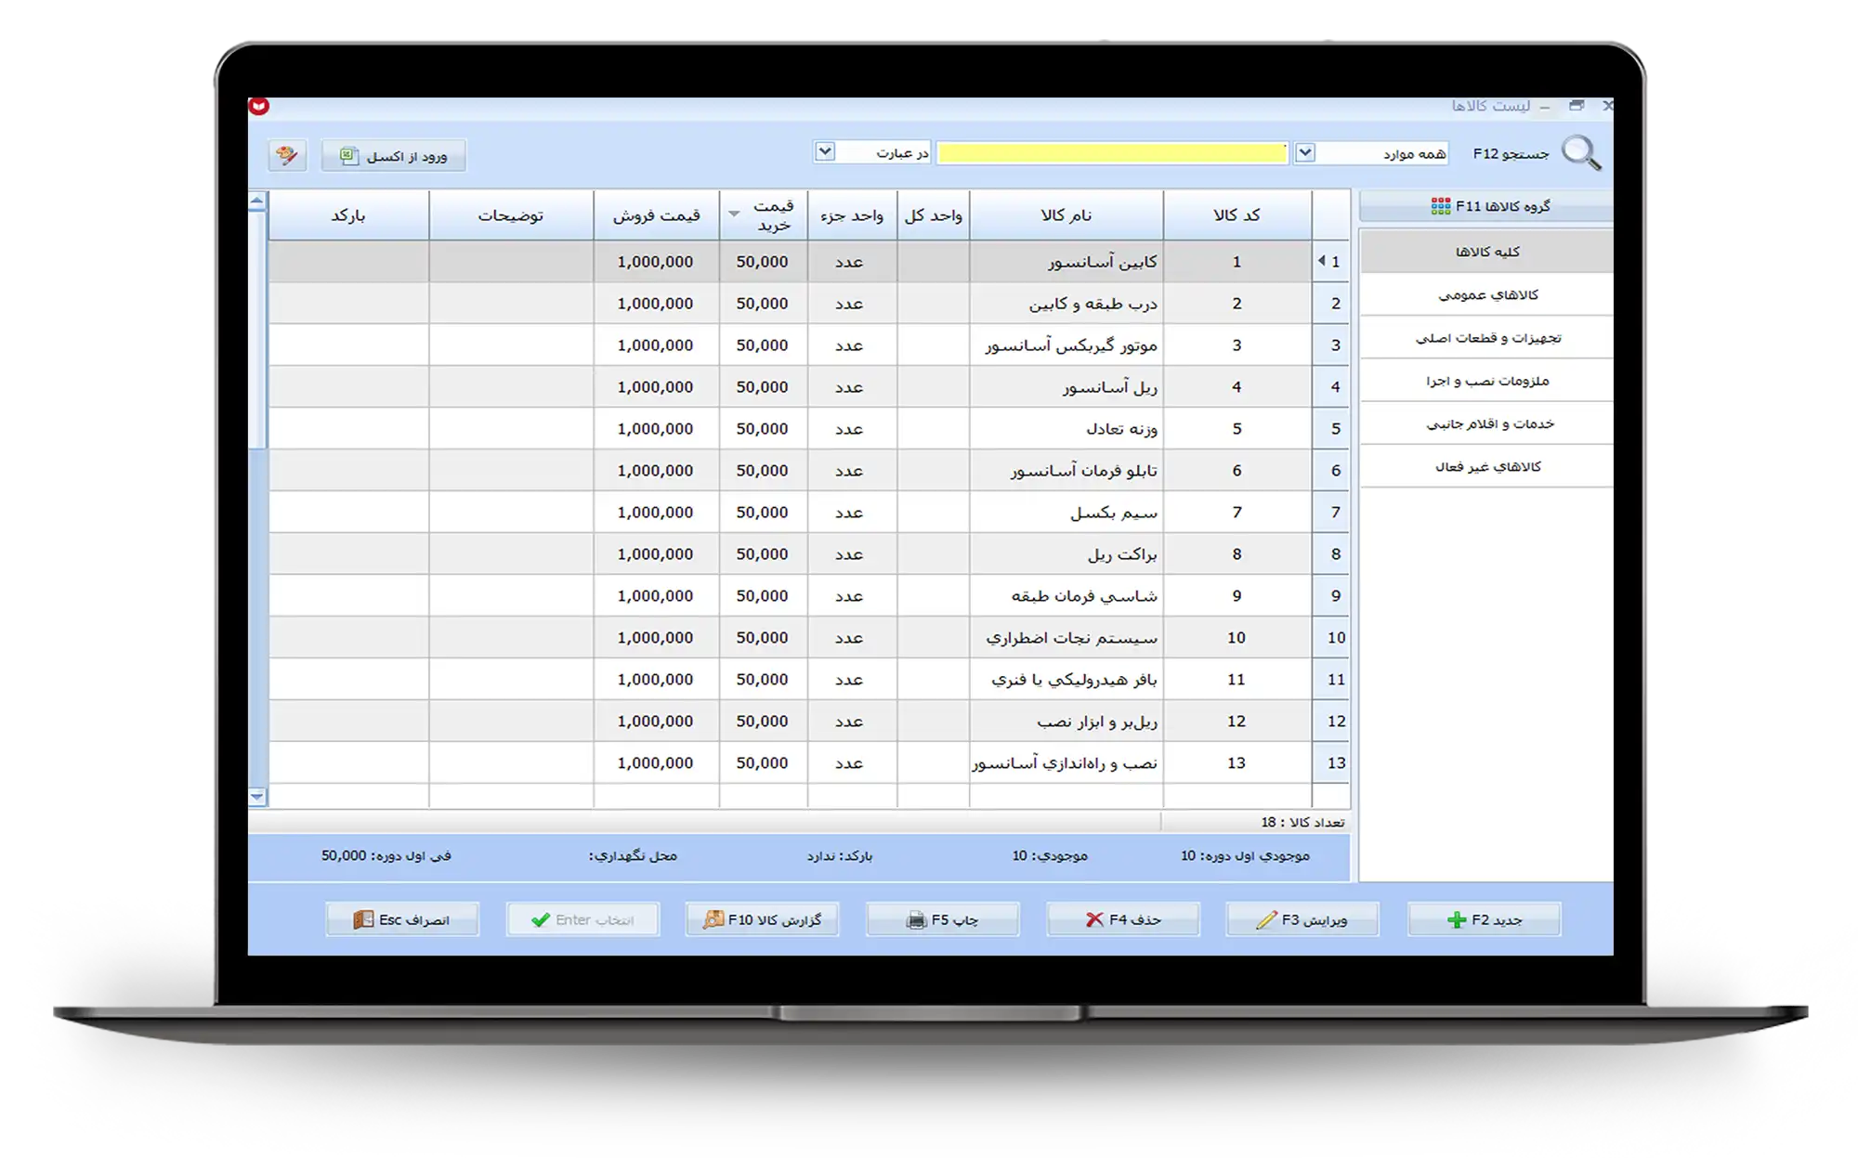Click the F3 edit pencil button

[1302, 919]
